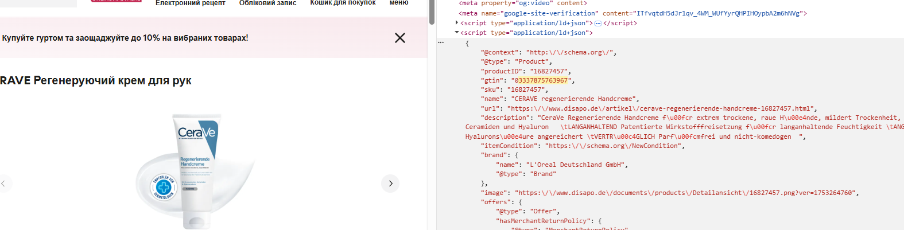Open the меню item
904x230 pixels.
pyautogui.click(x=399, y=3)
